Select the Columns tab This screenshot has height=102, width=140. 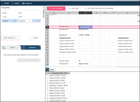tap(31, 48)
